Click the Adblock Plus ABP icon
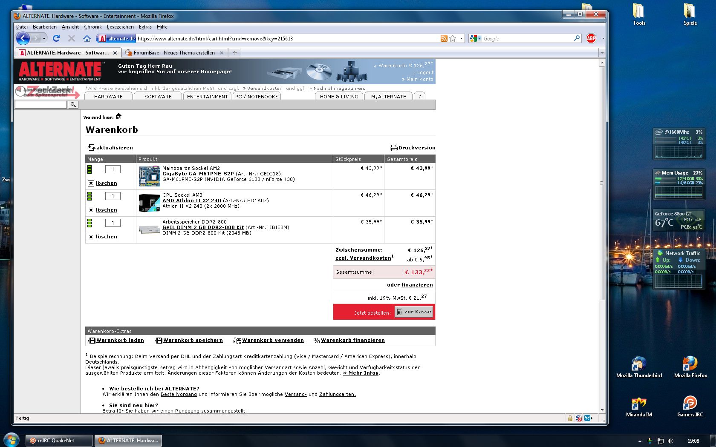 pyautogui.click(x=591, y=38)
